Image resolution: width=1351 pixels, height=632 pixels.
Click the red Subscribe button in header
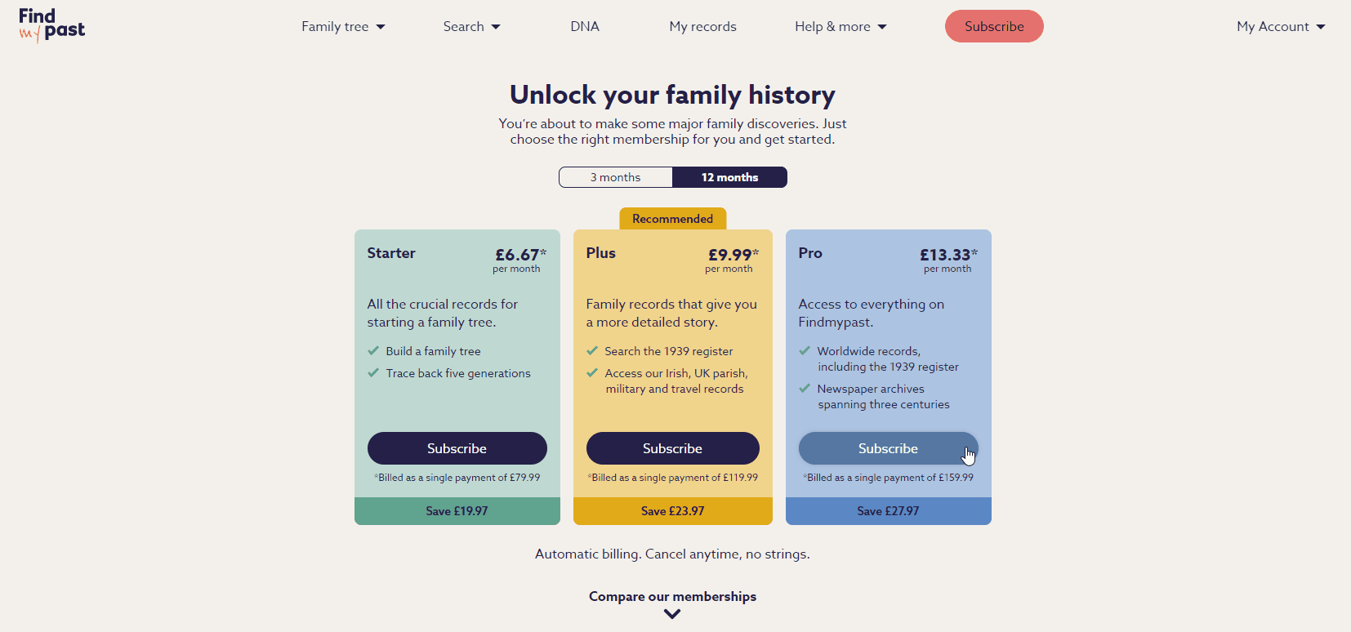pyautogui.click(x=994, y=25)
